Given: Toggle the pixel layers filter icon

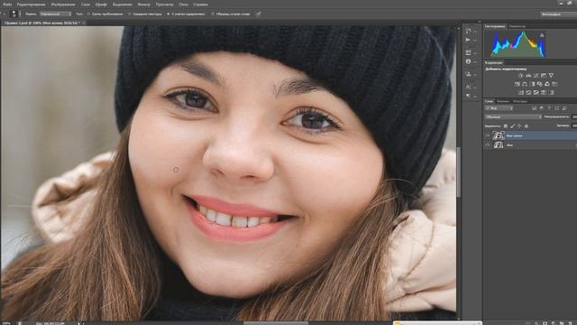Looking at the screenshot, I should pos(534,108).
